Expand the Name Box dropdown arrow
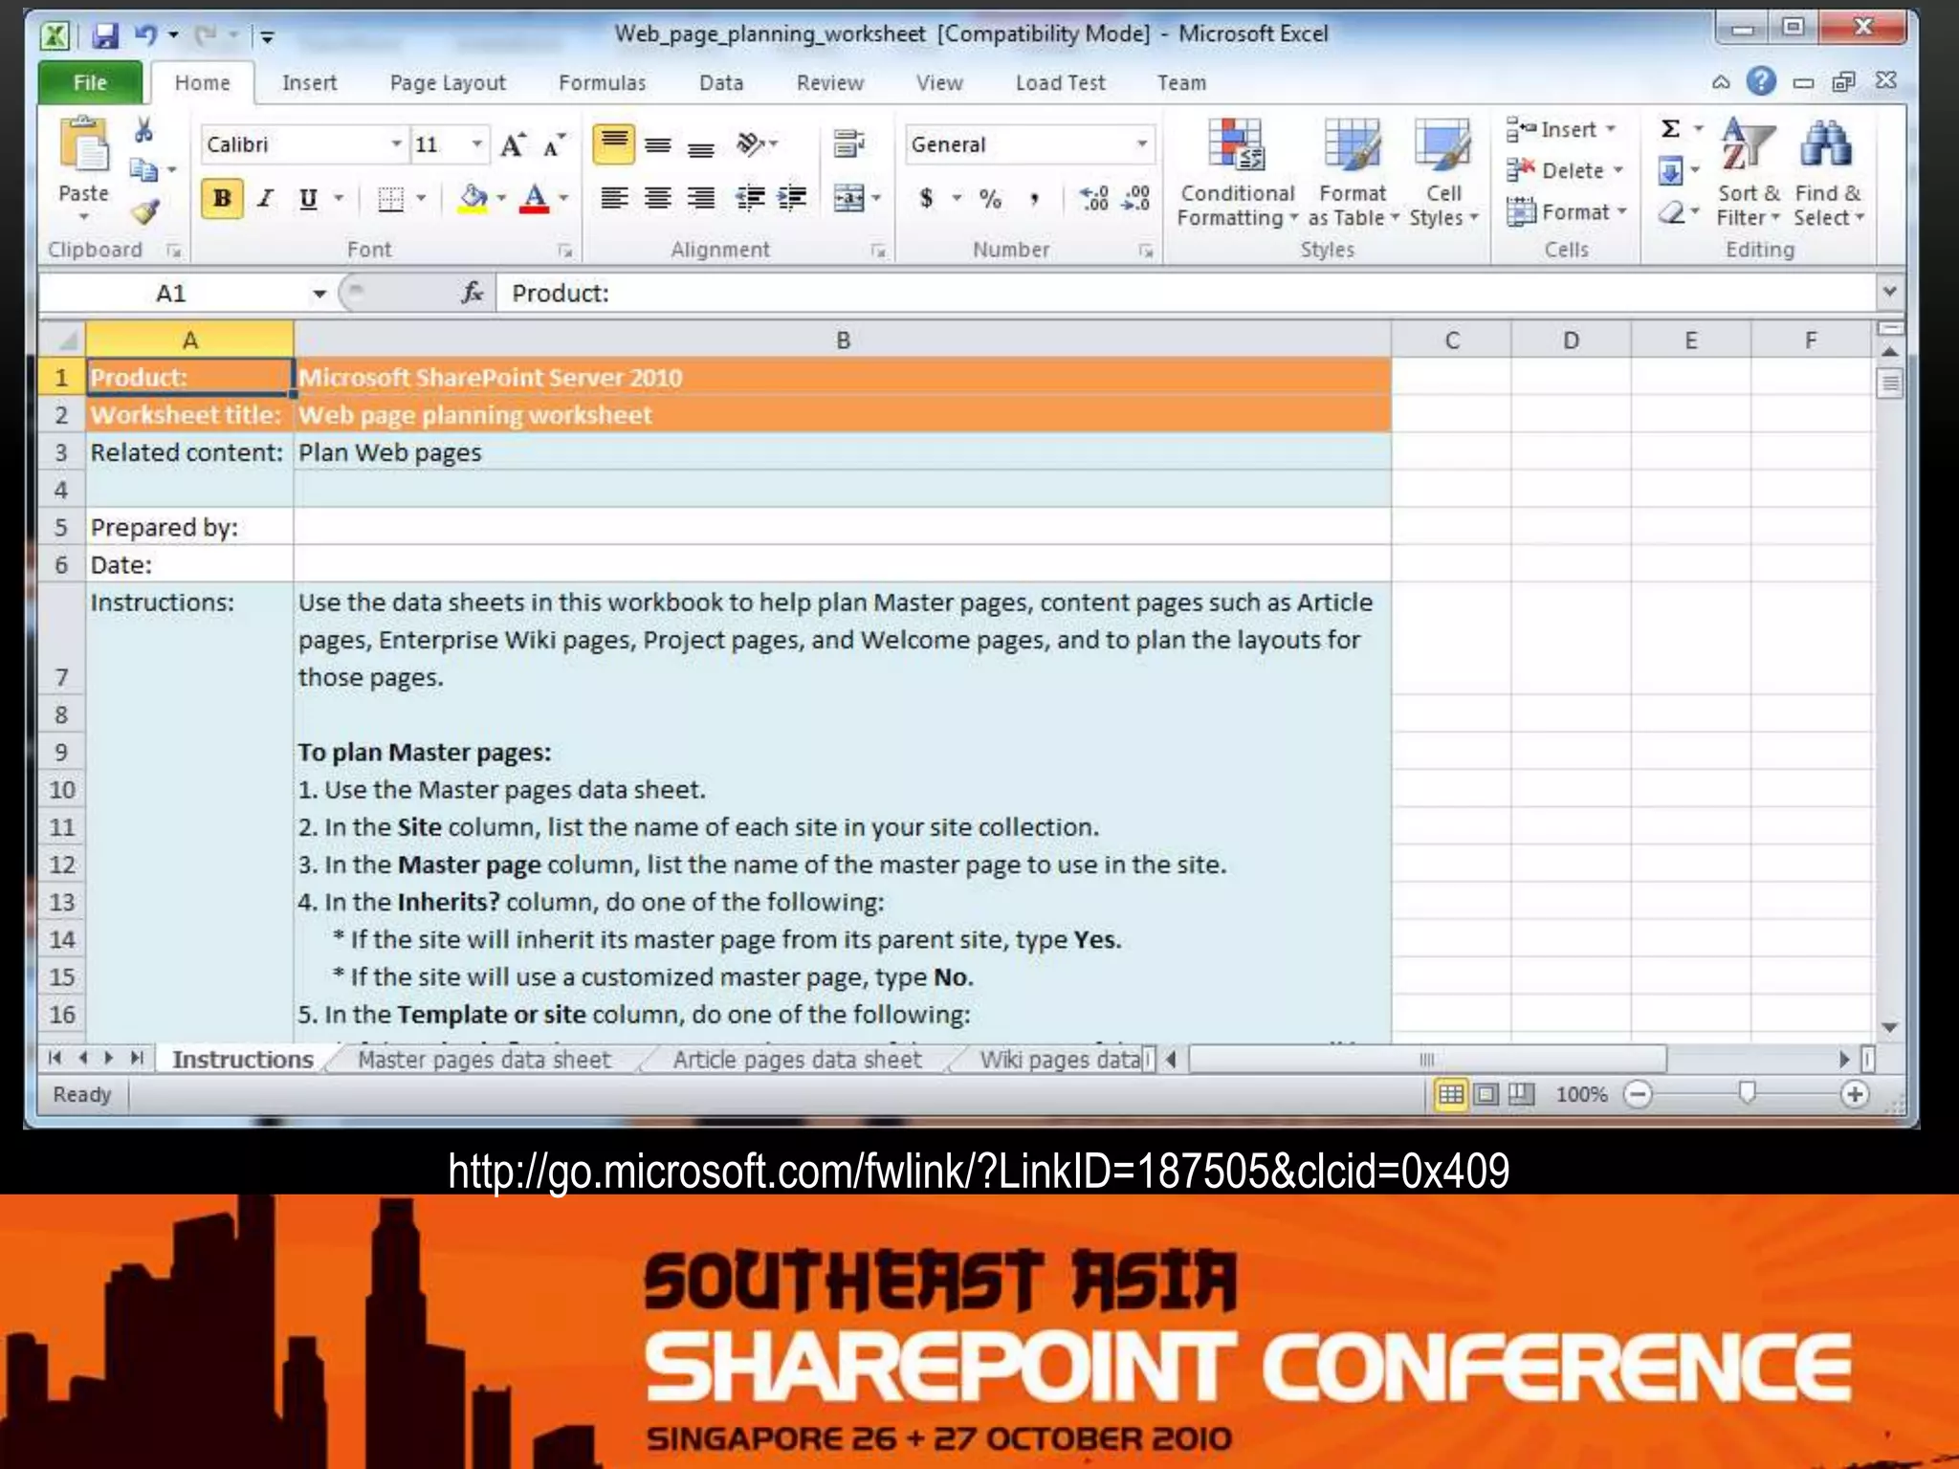 click(319, 294)
